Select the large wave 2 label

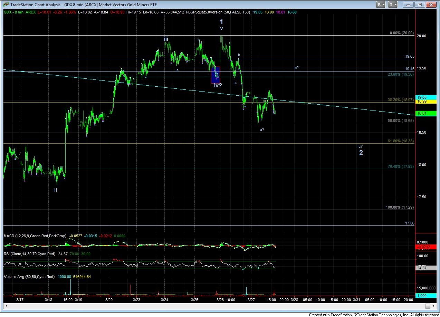point(361,153)
